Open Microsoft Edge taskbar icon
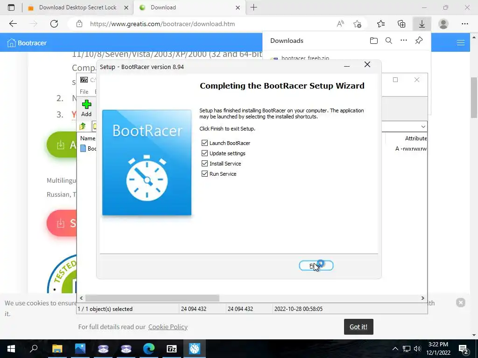The image size is (478, 358). [149, 349]
